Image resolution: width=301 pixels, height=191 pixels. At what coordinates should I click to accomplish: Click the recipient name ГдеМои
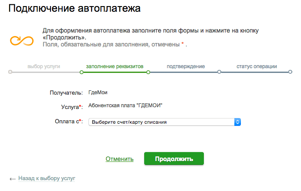[98, 92]
